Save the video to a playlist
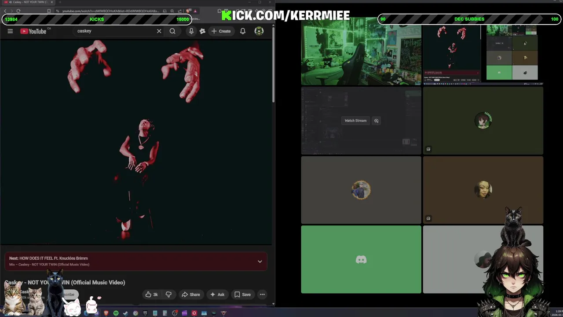563x317 pixels. click(242, 295)
